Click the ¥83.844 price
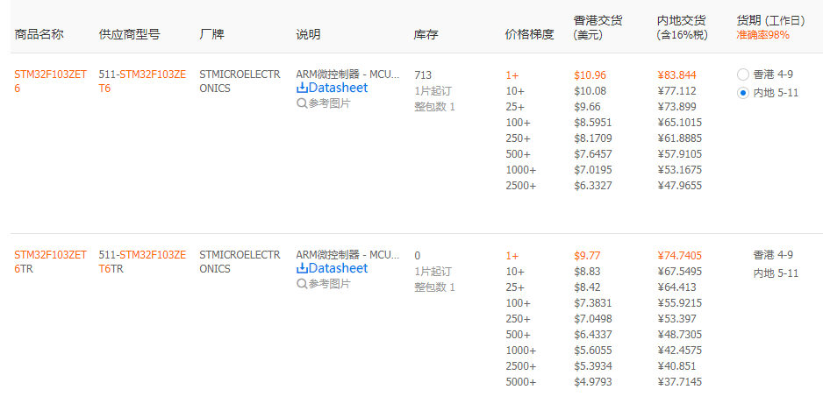 click(677, 75)
